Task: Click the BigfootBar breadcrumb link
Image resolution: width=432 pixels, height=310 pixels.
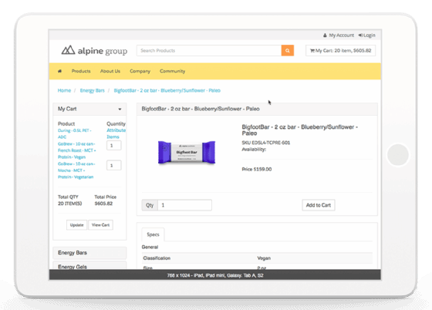Action: coord(167,90)
